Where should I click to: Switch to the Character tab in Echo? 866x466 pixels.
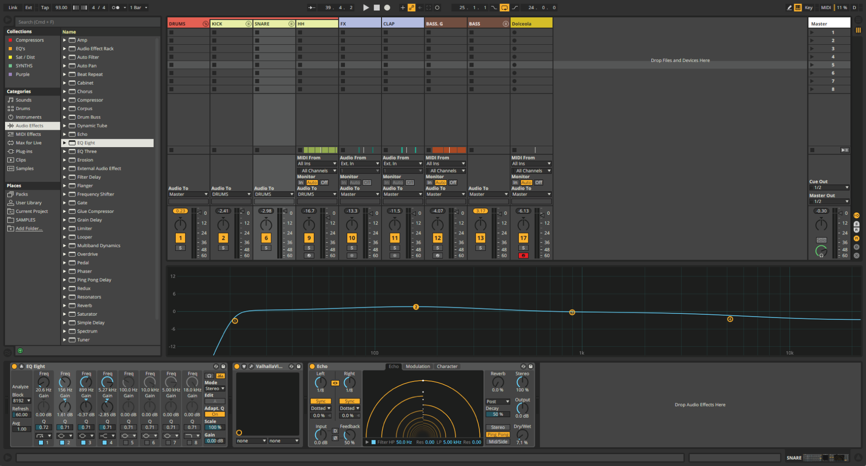click(447, 366)
